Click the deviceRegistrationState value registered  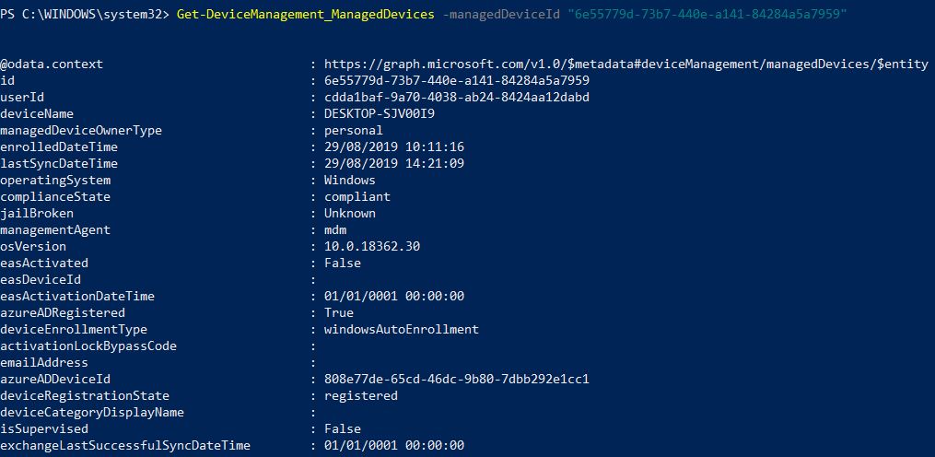pos(361,395)
